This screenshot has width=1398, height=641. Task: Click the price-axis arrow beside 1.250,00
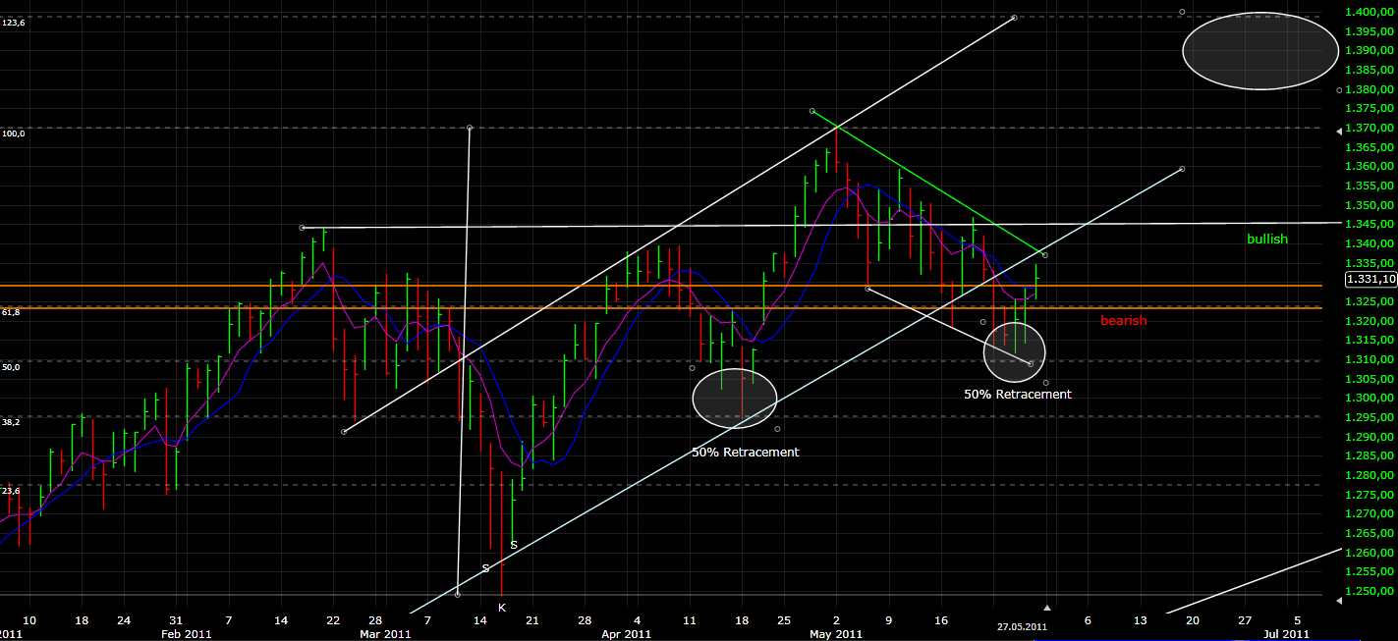tap(1341, 596)
